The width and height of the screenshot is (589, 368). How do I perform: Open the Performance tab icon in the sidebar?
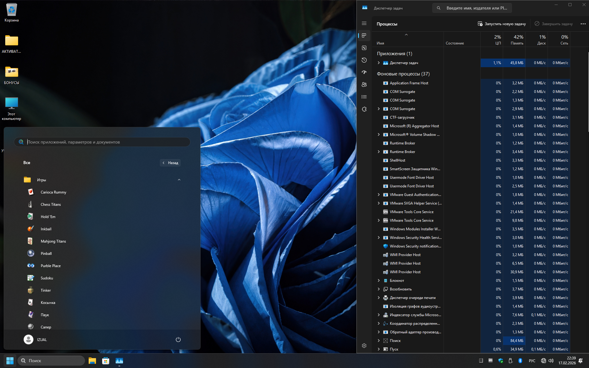[x=364, y=48]
